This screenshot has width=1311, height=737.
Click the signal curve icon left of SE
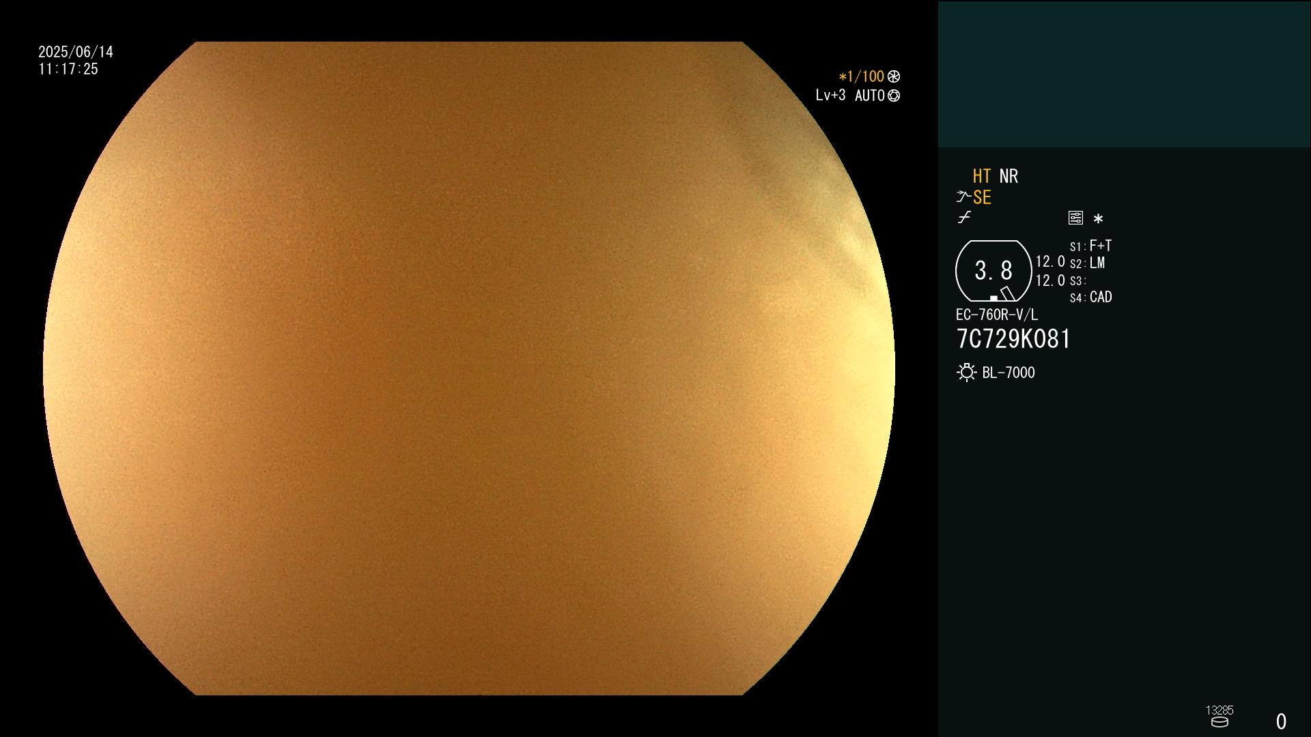[963, 197]
